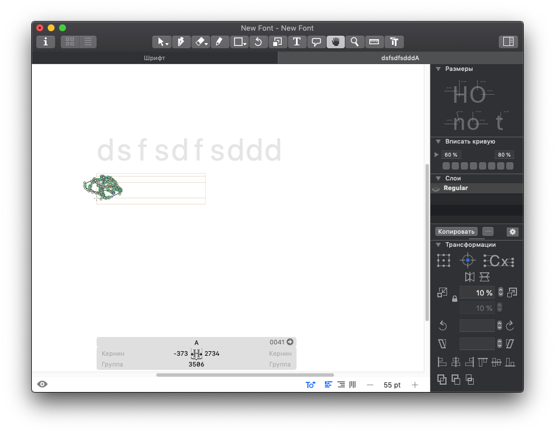
Task: Click the 60 % fit curve field
Action: 452,155
